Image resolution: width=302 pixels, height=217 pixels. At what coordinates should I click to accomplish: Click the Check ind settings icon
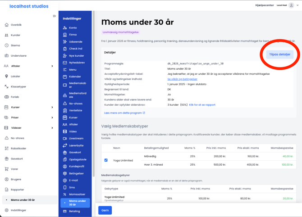click(x=65, y=49)
